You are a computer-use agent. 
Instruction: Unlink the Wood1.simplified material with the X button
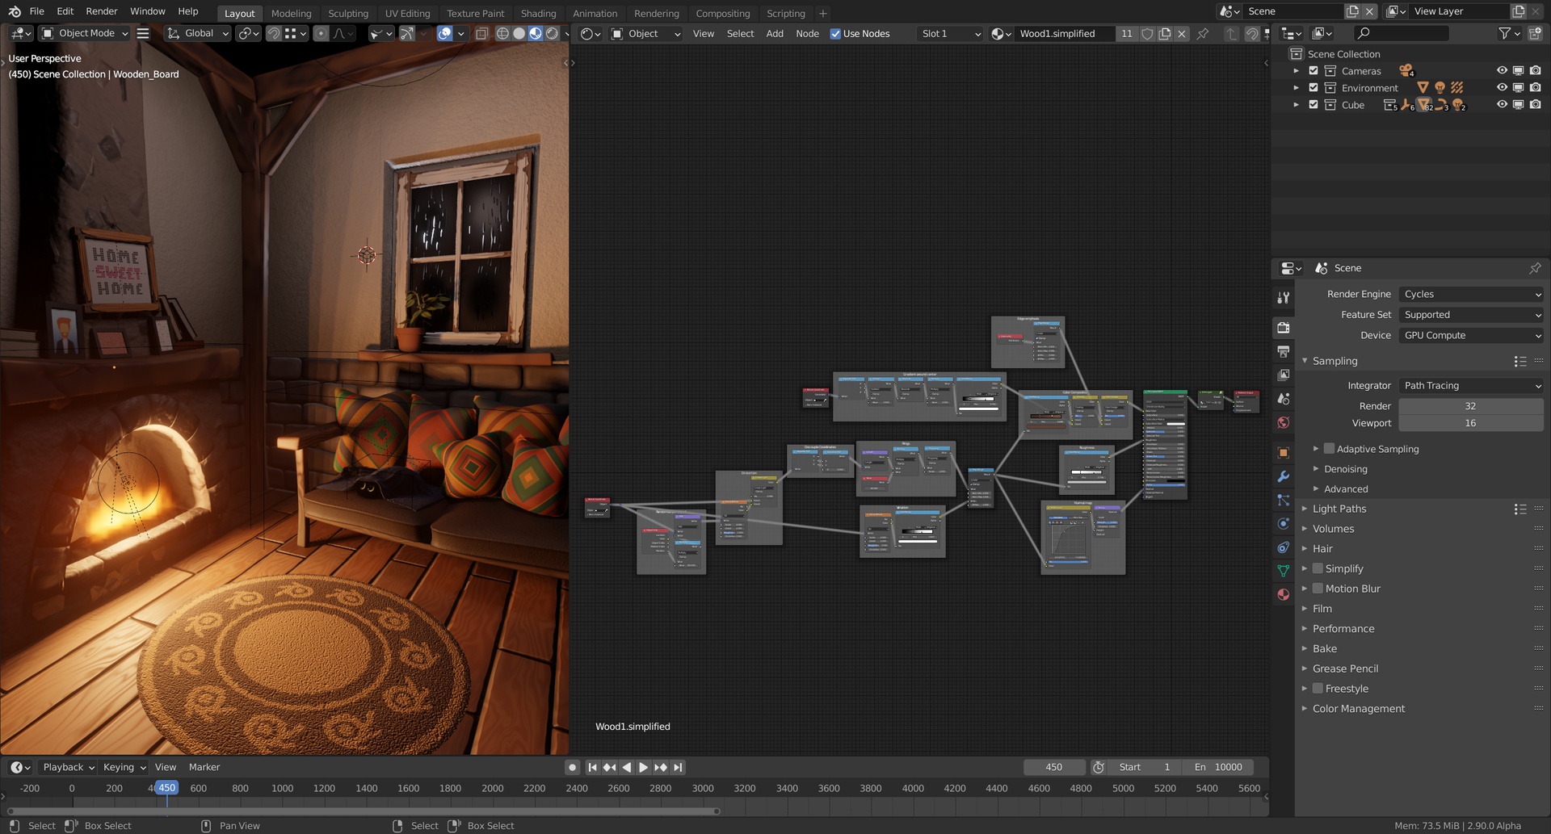pos(1181,34)
